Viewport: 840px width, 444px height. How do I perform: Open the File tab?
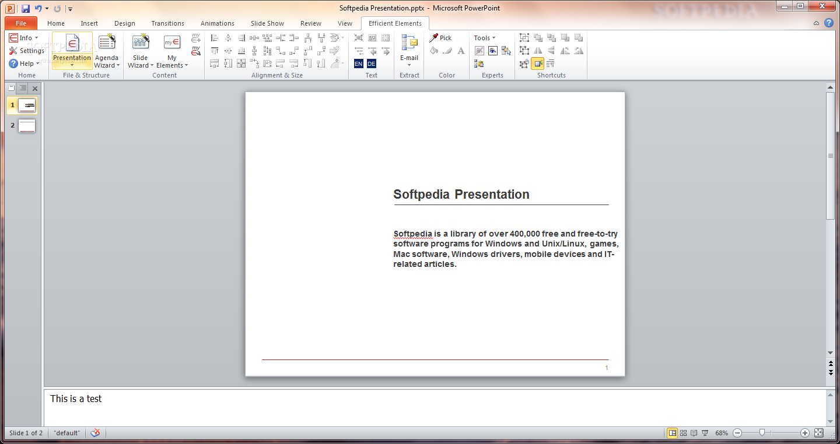(21, 23)
